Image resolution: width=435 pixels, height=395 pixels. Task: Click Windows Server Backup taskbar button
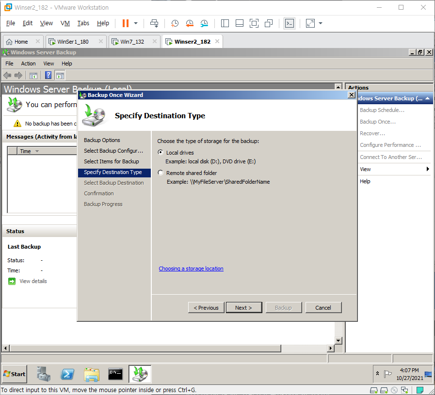click(140, 374)
